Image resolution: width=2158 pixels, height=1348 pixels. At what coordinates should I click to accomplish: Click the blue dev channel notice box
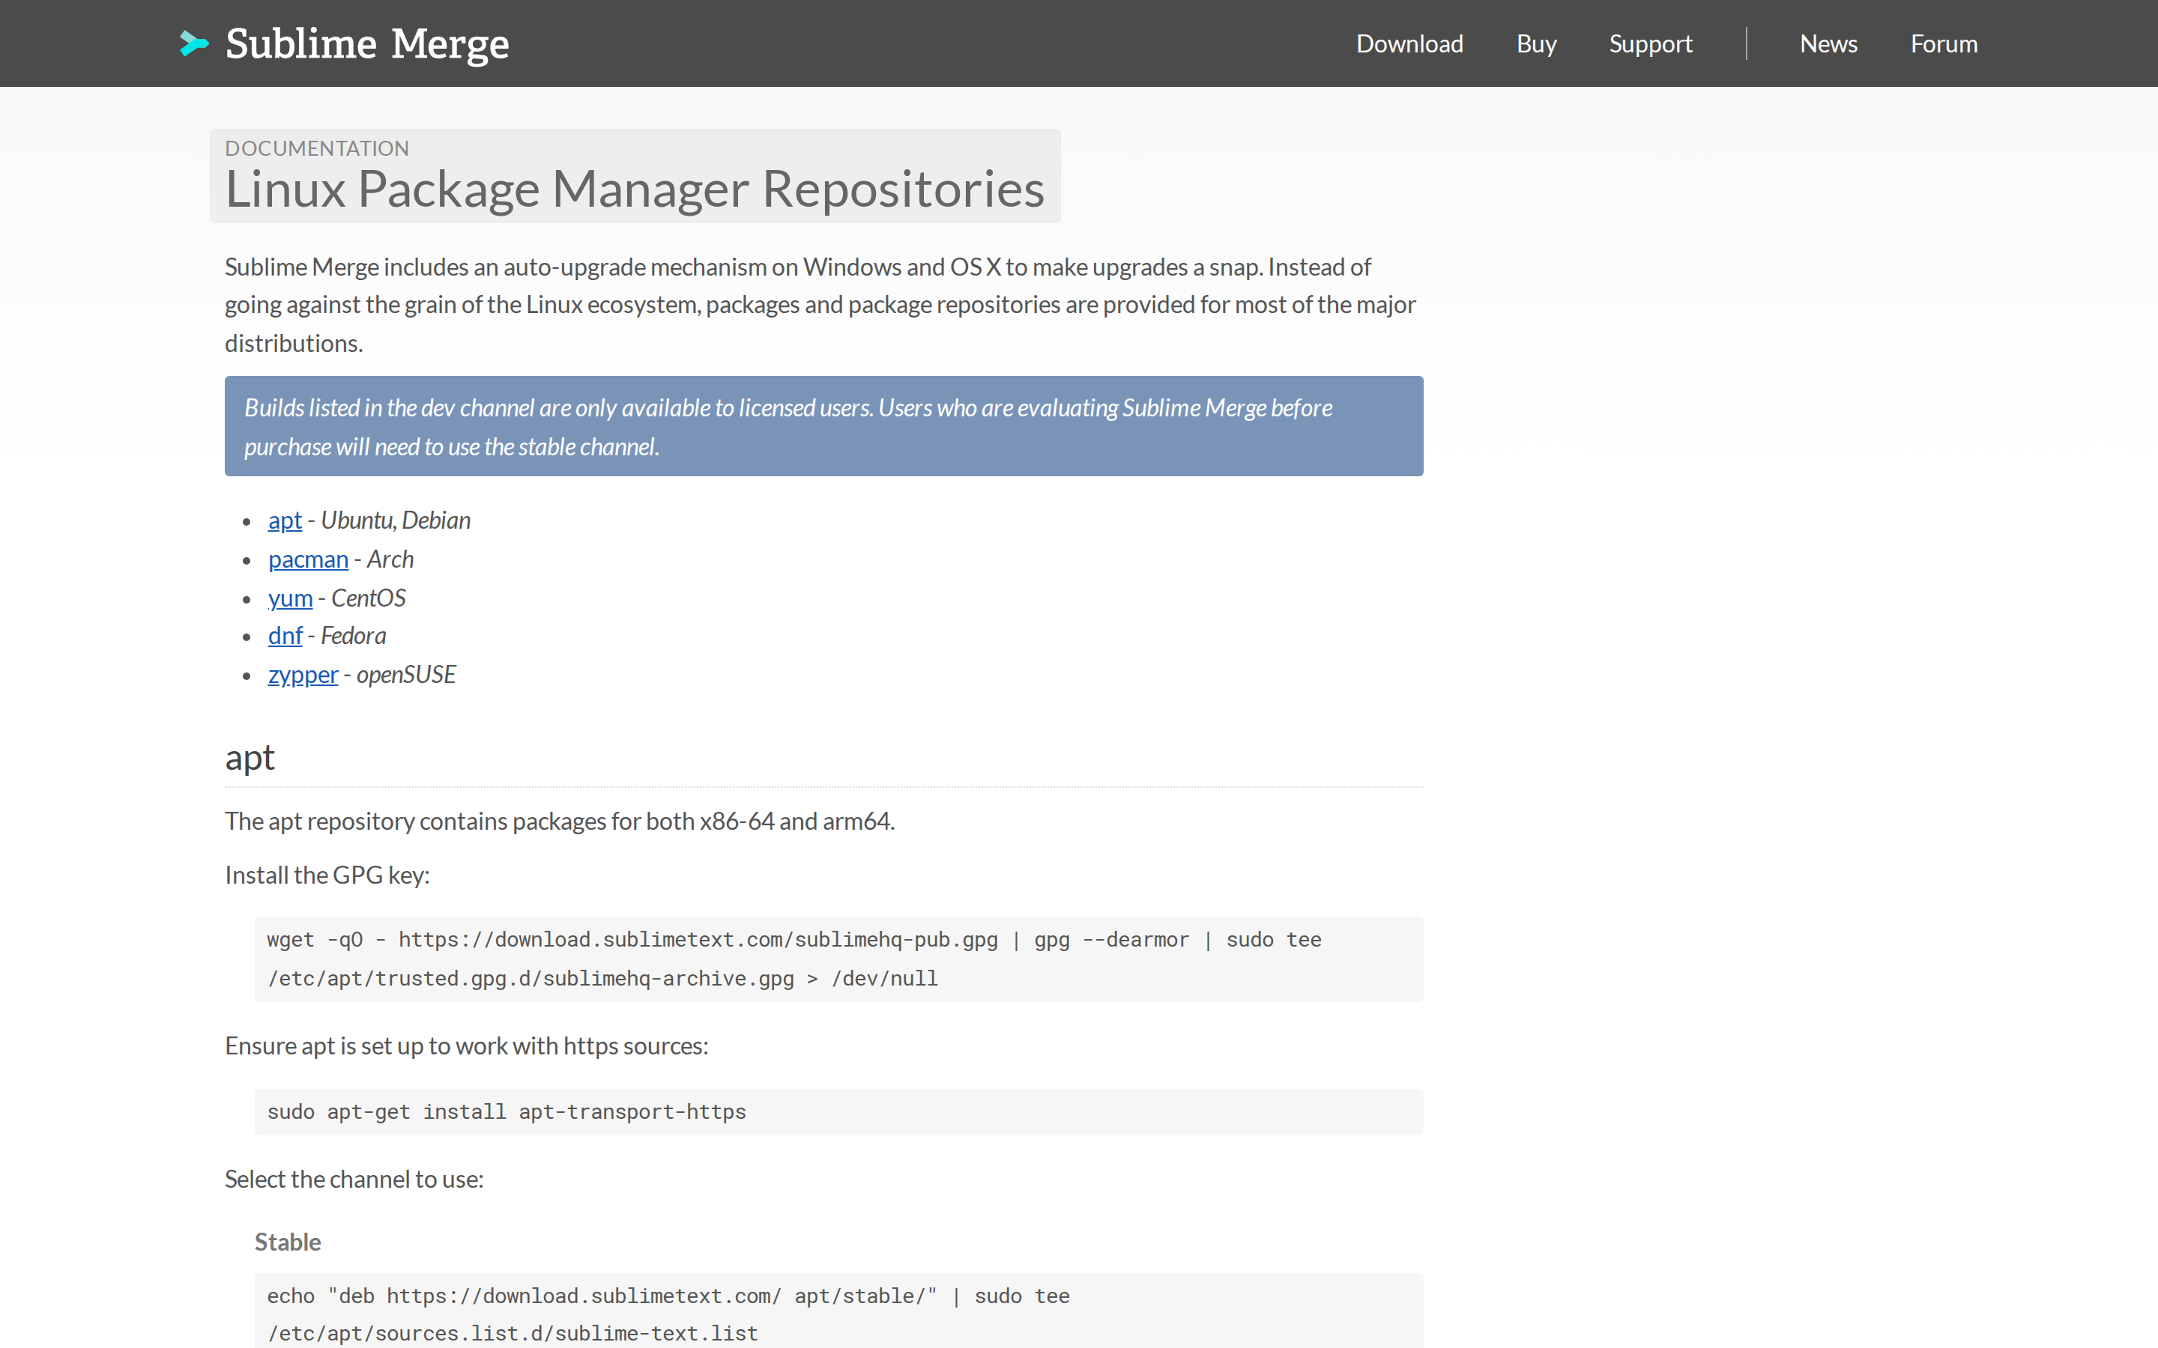point(823,426)
